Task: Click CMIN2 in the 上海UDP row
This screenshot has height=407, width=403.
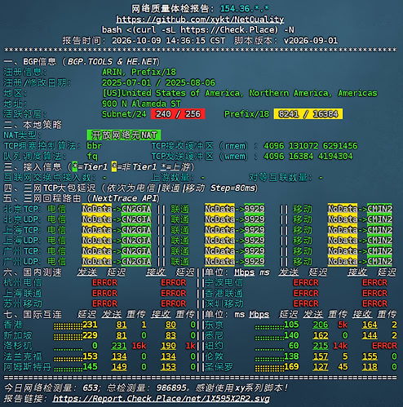Action: (x=379, y=241)
